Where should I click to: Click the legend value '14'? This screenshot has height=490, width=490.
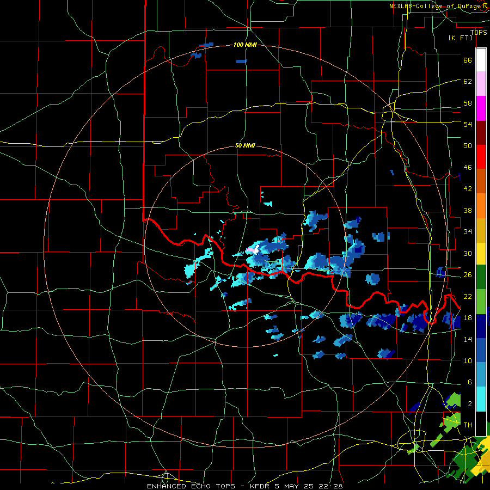pyautogui.click(x=468, y=339)
